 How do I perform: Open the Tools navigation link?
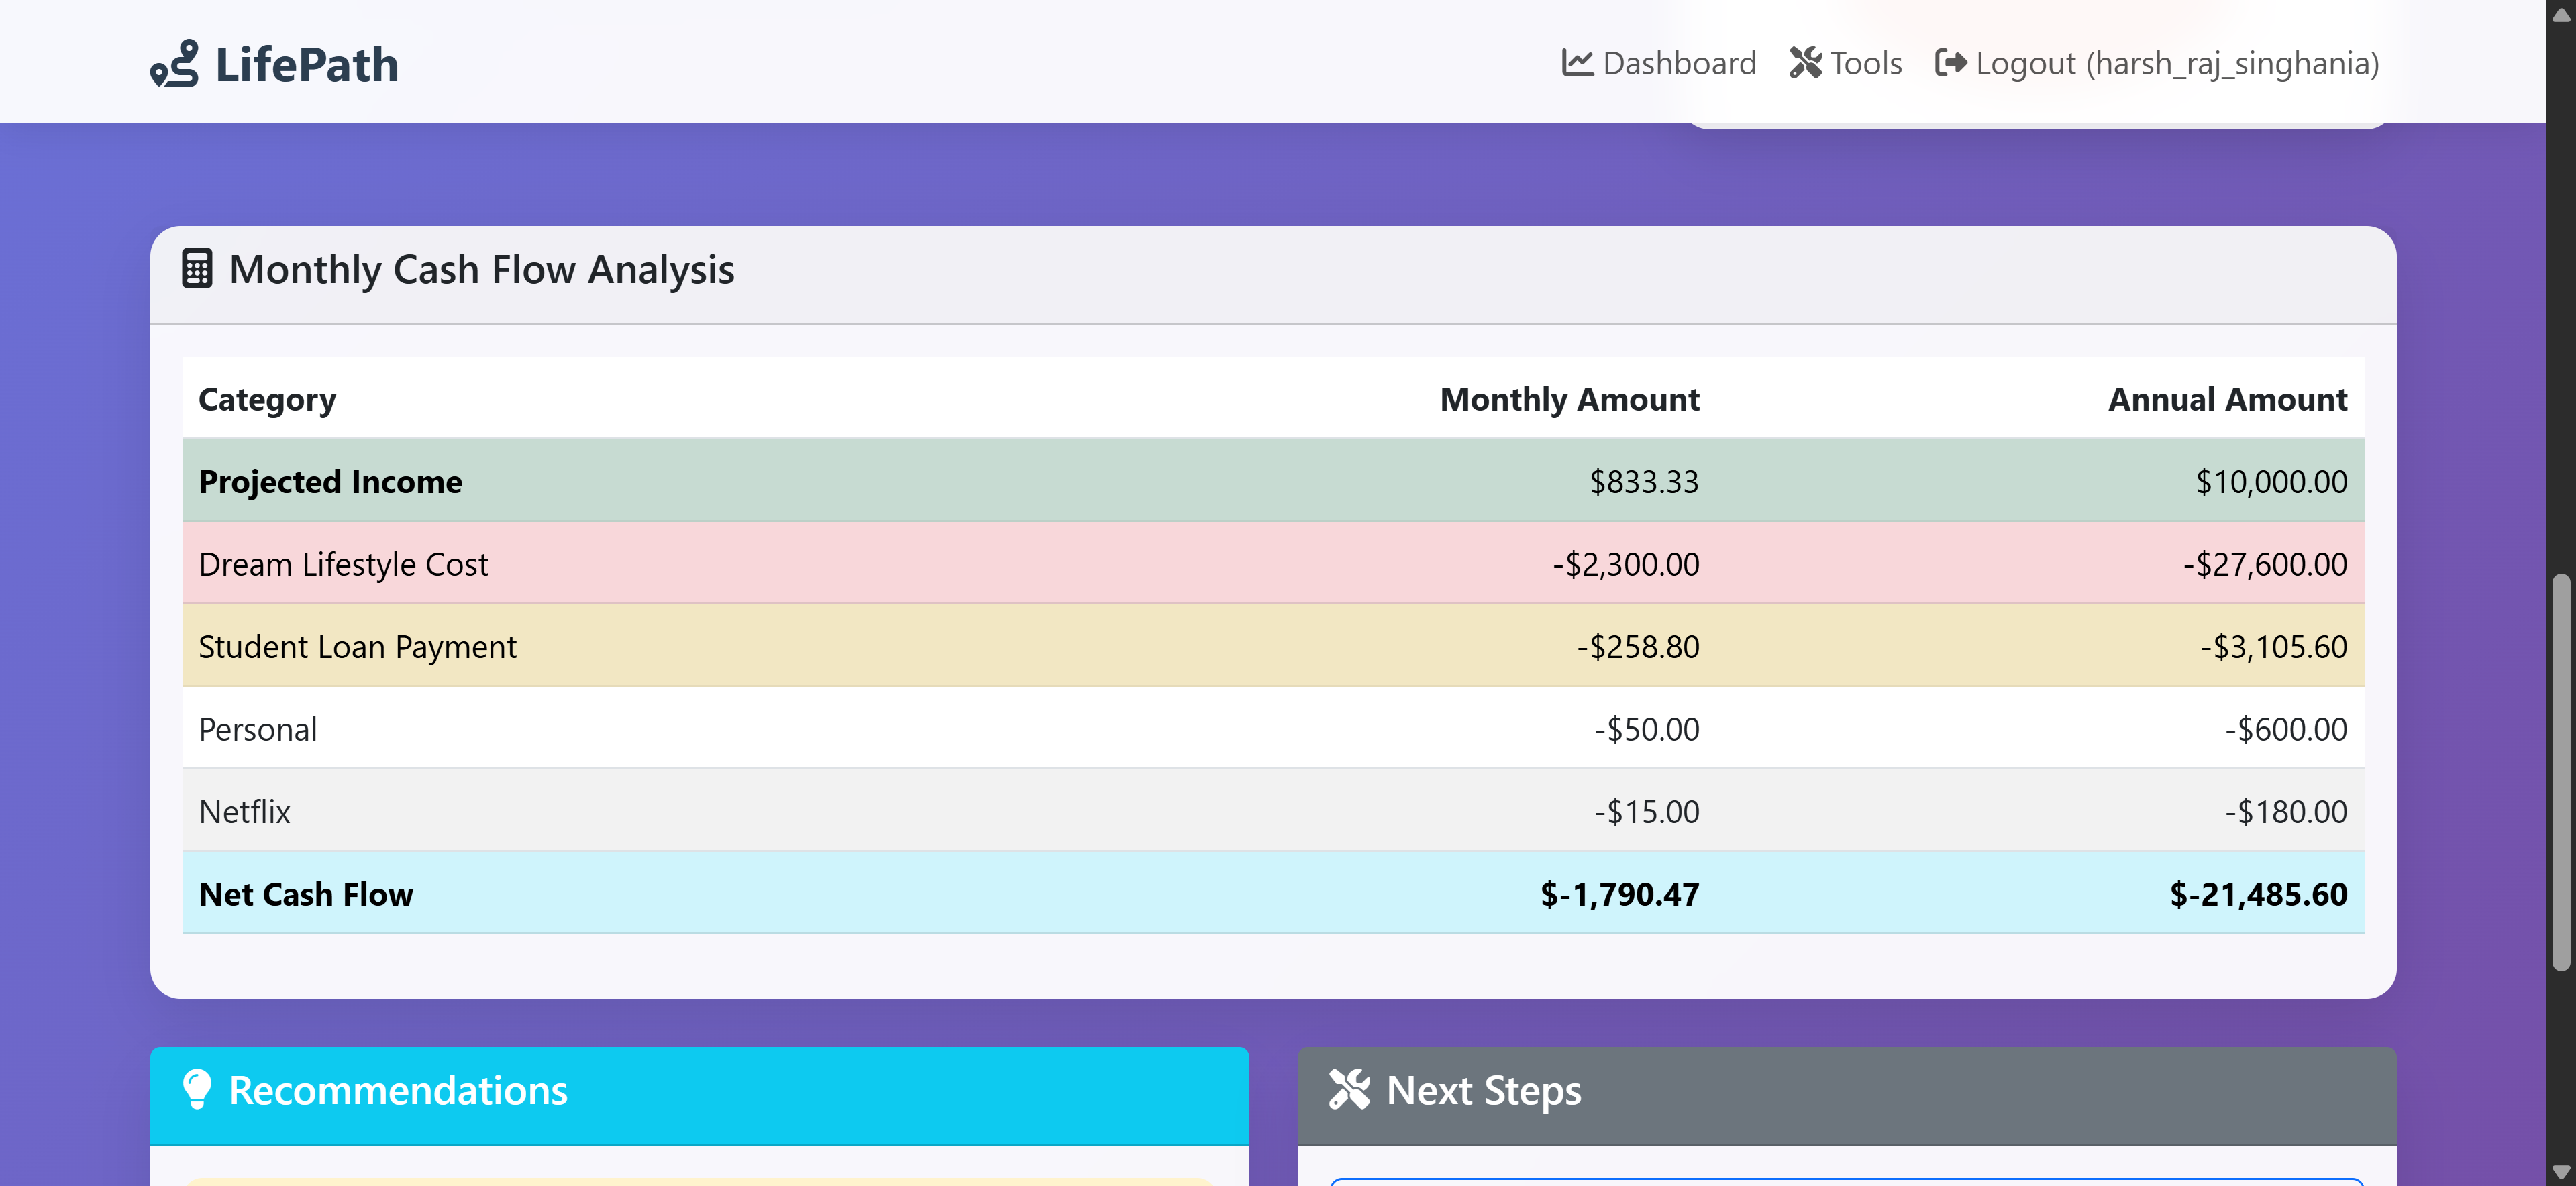tap(1865, 63)
